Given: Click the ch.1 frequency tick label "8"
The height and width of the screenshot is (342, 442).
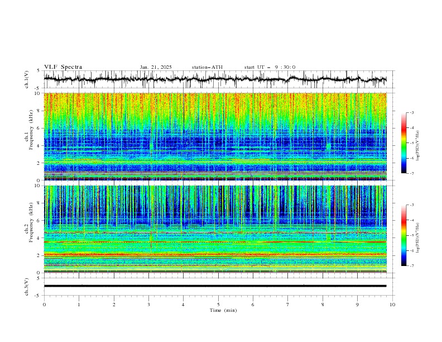Looking at the screenshot, I should [x=39, y=111].
